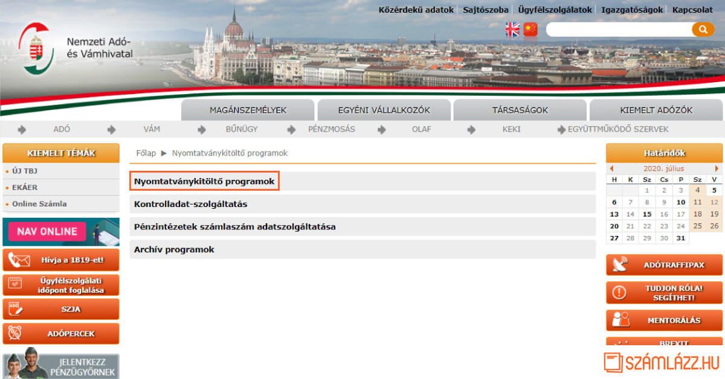
Task: Open the MAGÁNSZEMÉLYEK tab
Action: click(248, 110)
